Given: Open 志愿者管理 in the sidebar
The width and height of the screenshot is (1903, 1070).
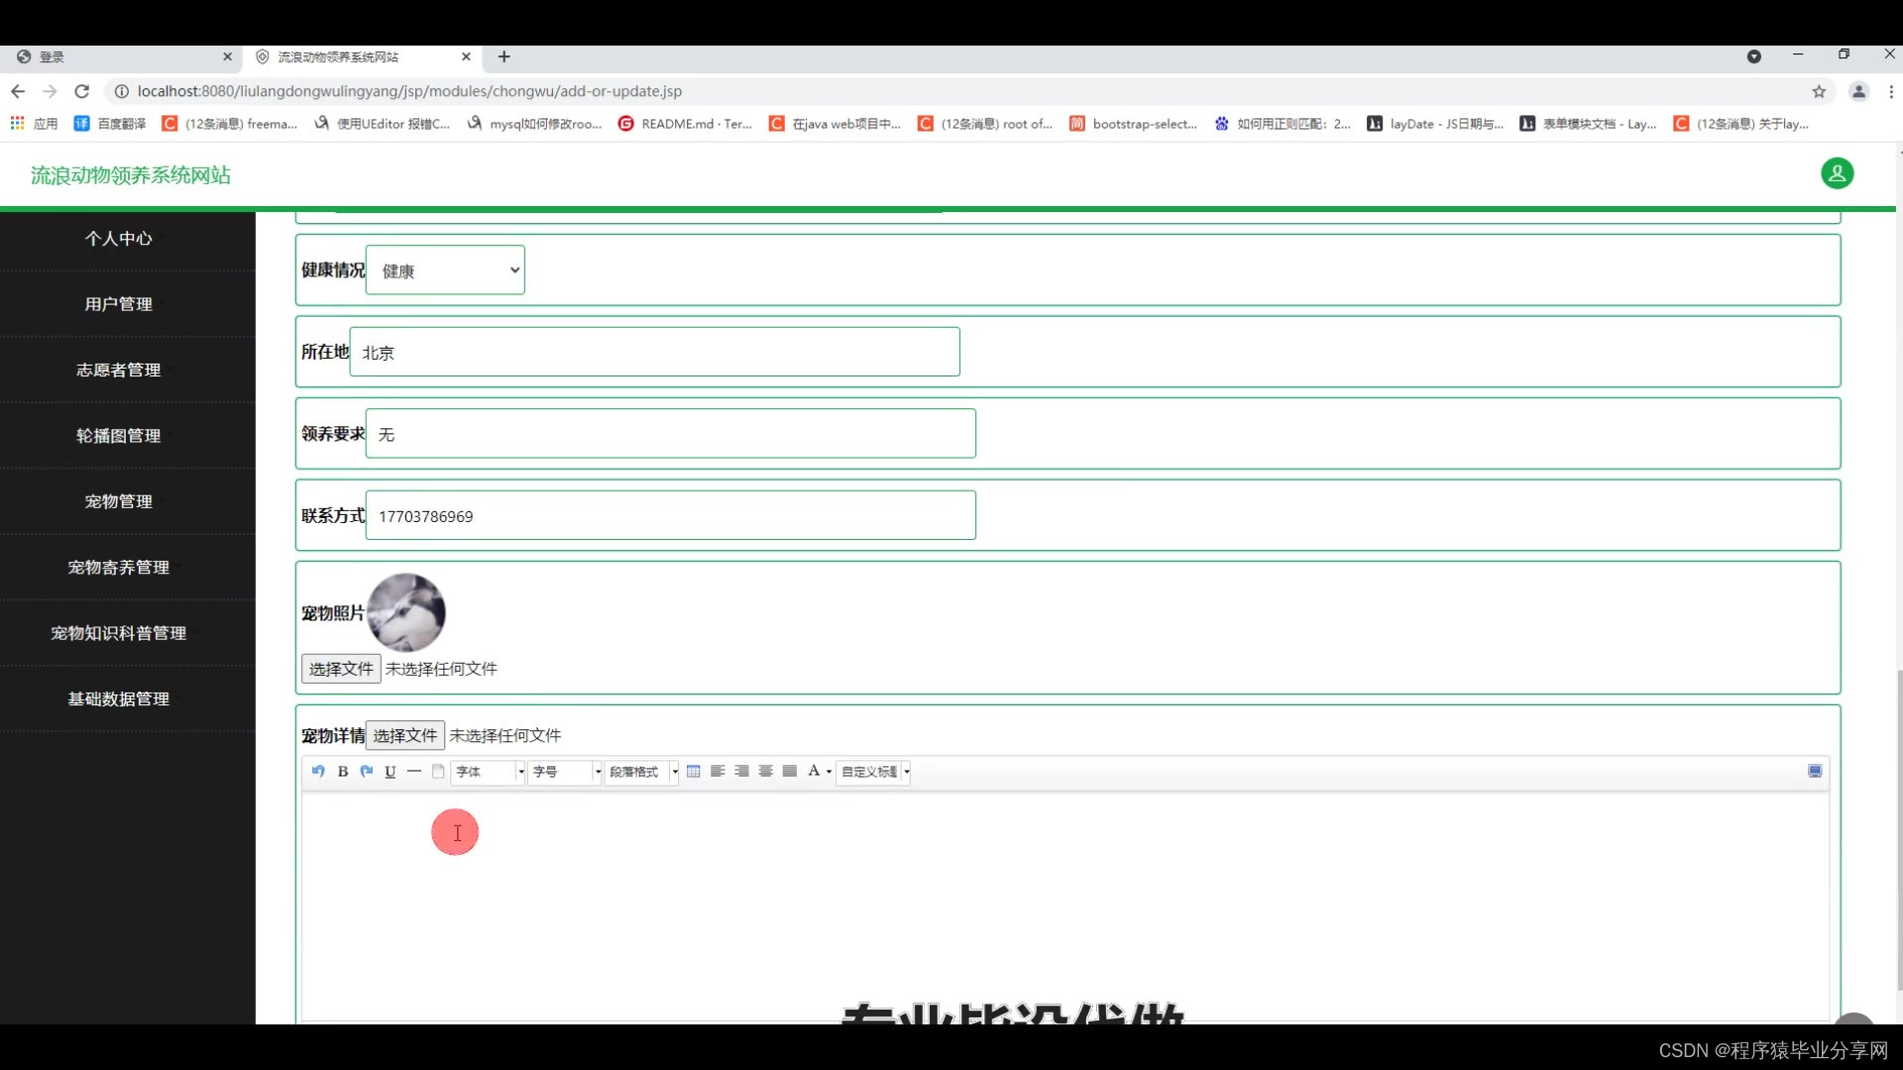Looking at the screenshot, I should (x=119, y=370).
